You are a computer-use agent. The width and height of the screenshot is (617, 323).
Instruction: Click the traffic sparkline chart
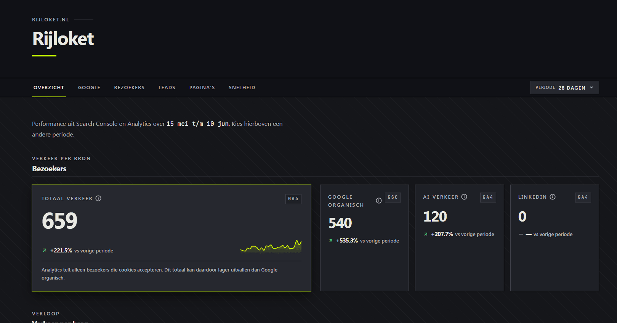coord(271,246)
